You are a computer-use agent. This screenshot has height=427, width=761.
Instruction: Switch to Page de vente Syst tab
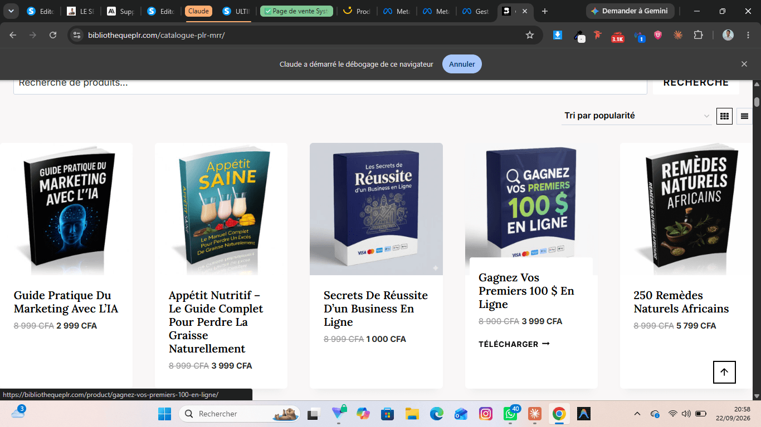(296, 11)
